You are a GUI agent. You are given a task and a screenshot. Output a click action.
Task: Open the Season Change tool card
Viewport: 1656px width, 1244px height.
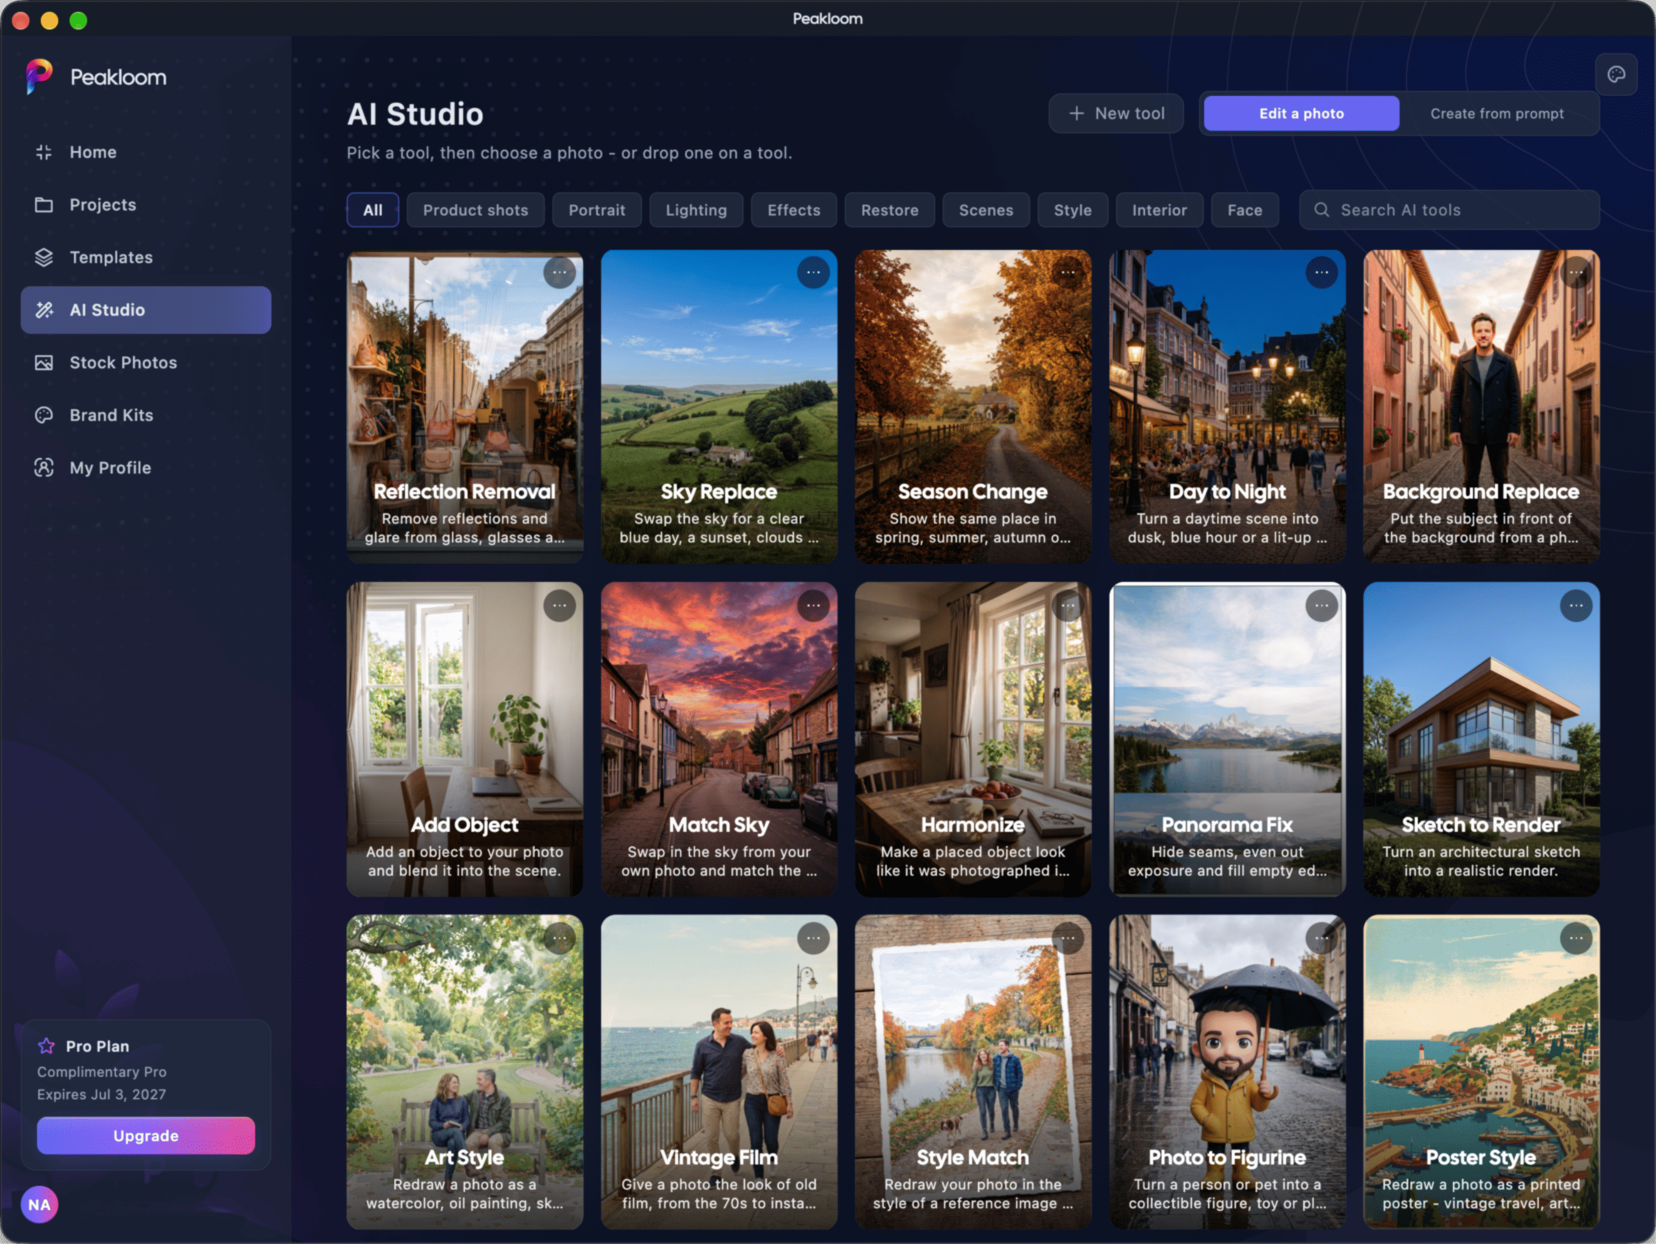[x=973, y=406]
